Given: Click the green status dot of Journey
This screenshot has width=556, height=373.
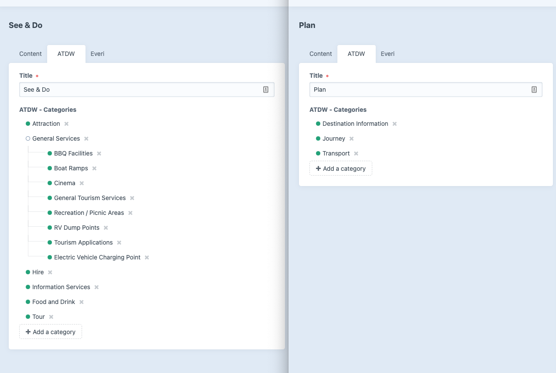Looking at the screenshot, I should tap(318, 138).
